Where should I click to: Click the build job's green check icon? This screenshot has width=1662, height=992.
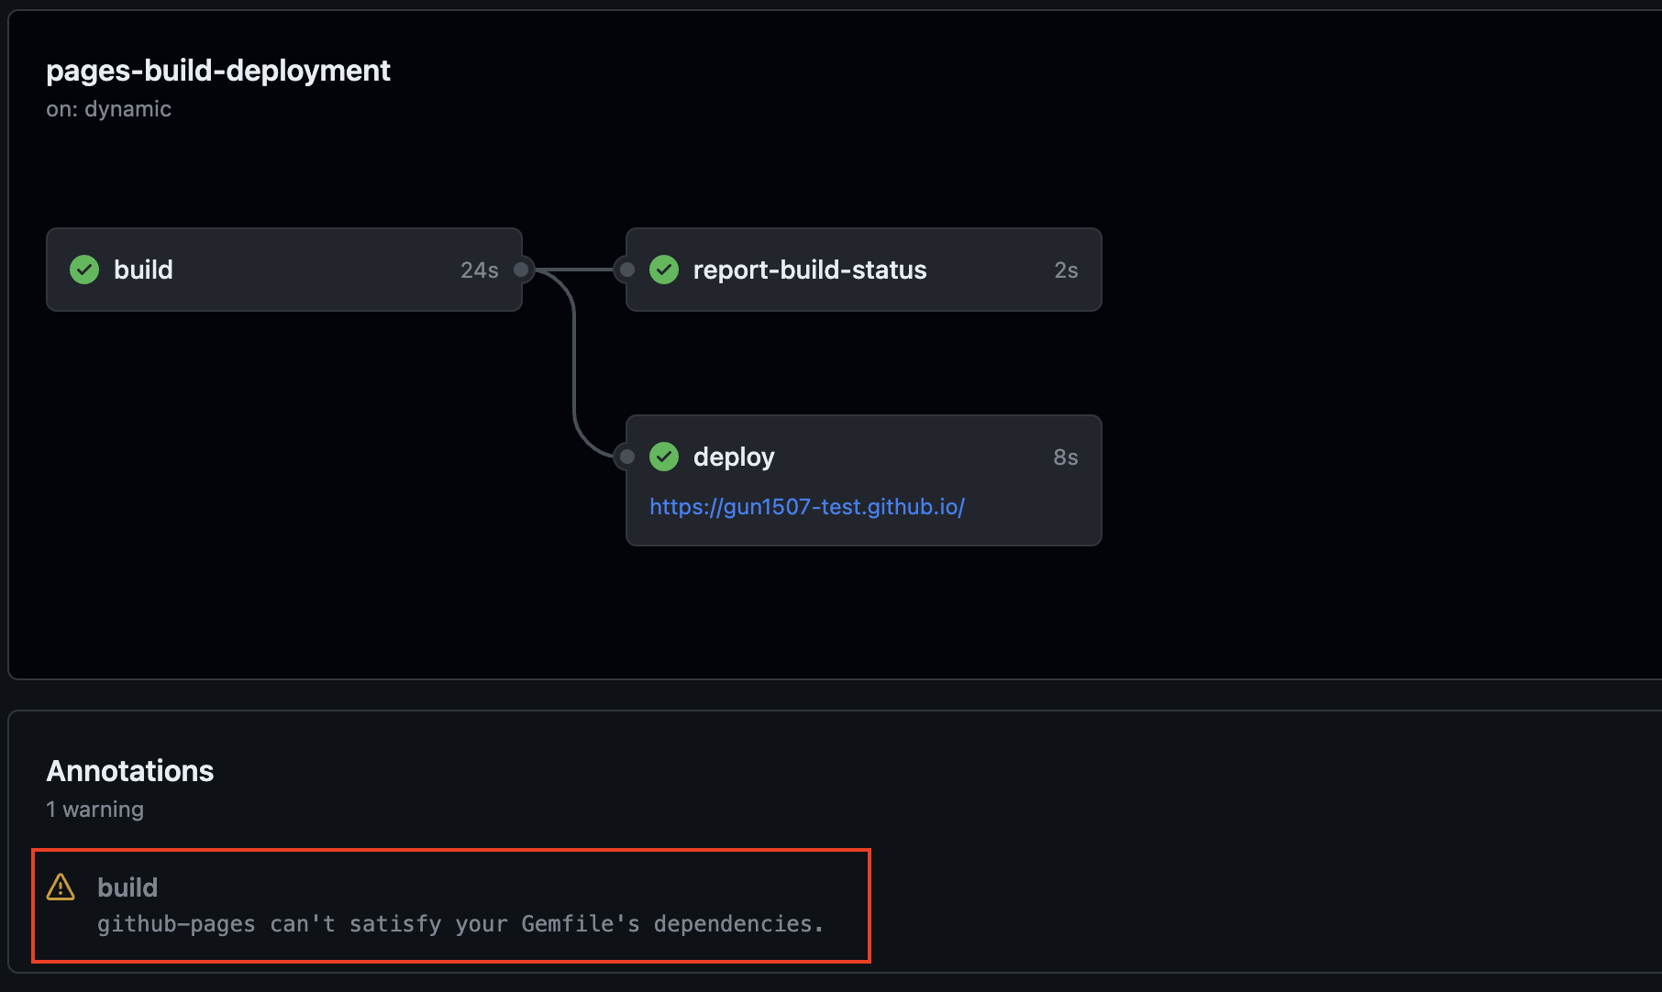[x=84, y=270]
